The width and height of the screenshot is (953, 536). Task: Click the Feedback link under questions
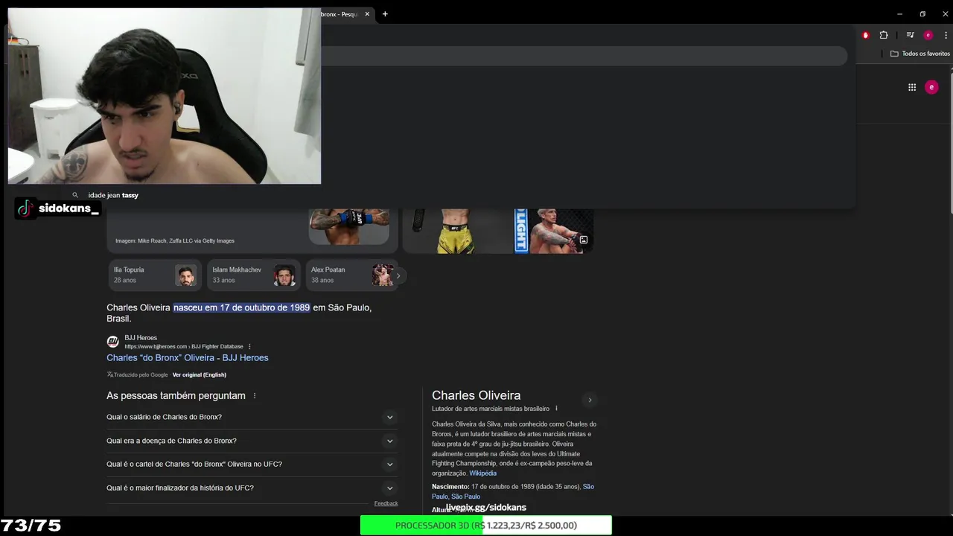click(386, 503)
